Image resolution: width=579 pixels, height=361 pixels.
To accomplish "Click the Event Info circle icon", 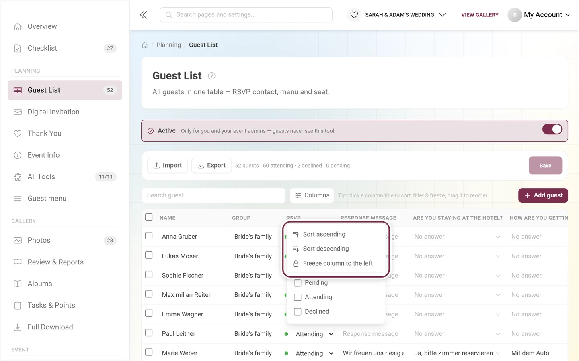I will (x=18, y=155).
